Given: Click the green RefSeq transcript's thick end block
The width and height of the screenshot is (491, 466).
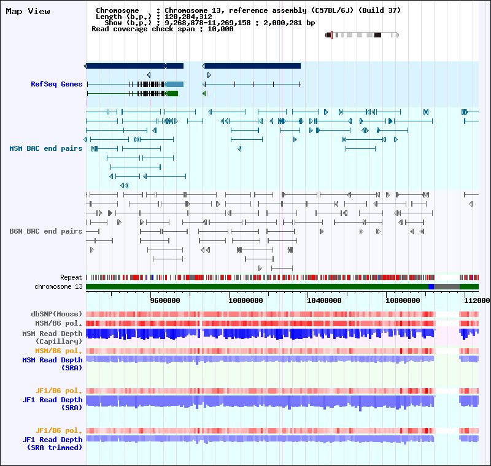Looking at the screenshot, I should tap(172, 94).
